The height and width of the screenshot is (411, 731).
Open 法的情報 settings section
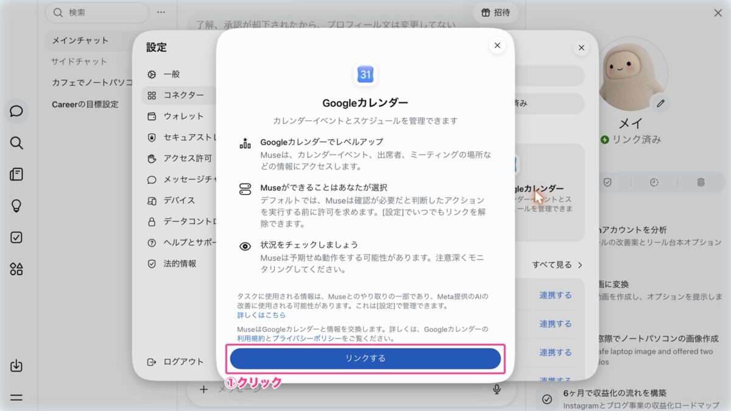180,263
